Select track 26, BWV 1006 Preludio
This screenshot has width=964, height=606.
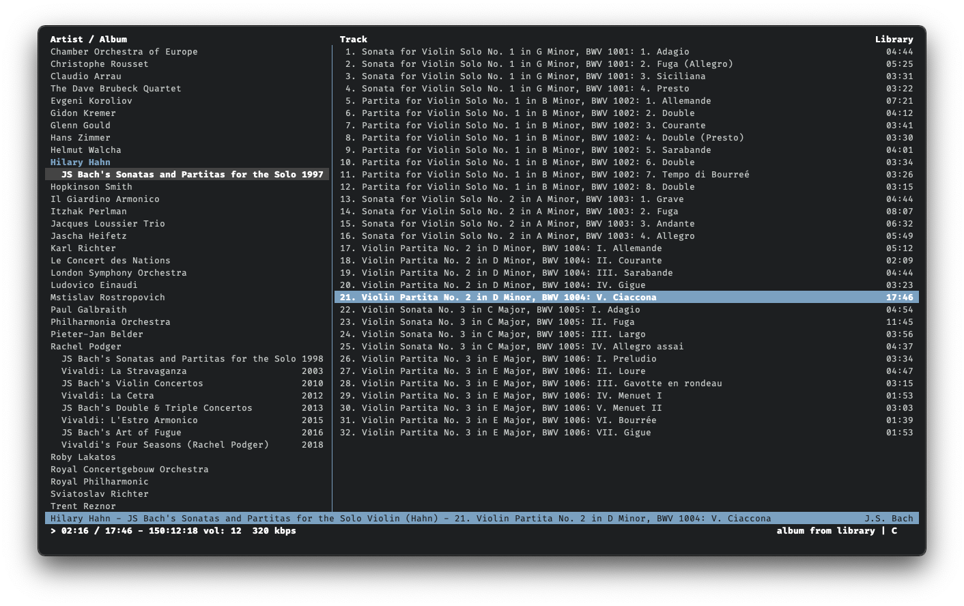coord(626,359)
